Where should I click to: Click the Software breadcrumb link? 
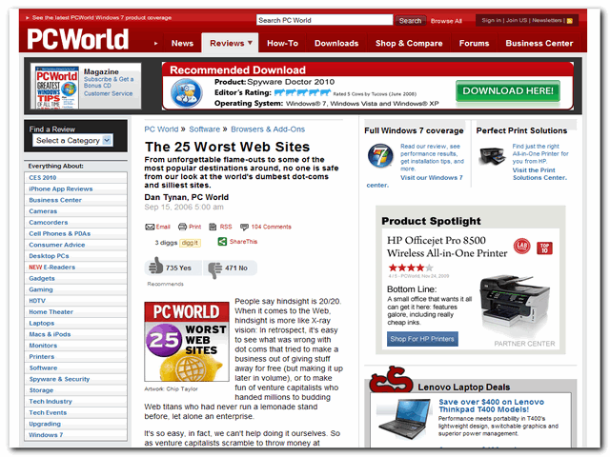click(204, 129)
